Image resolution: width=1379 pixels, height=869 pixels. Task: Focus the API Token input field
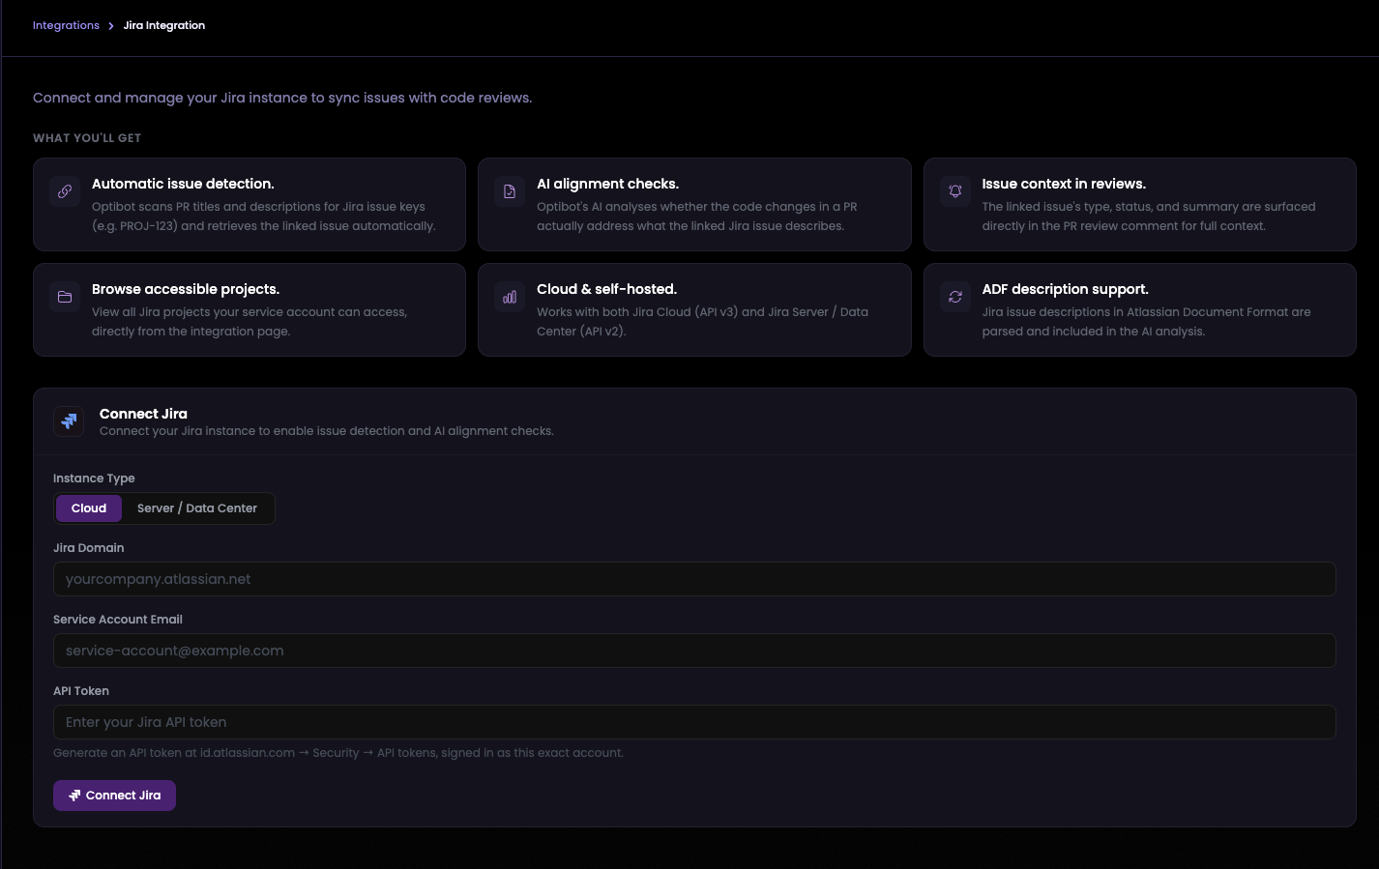tap(694, 722)
